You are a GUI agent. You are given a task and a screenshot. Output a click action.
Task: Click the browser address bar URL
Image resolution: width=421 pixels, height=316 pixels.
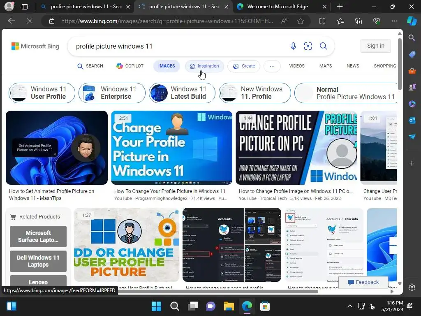tap(167, 21)
